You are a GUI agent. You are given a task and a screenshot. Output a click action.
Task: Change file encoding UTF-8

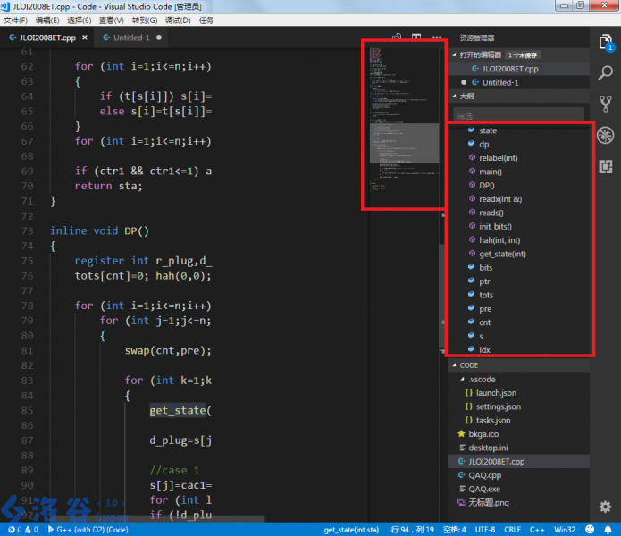(485, 530)
